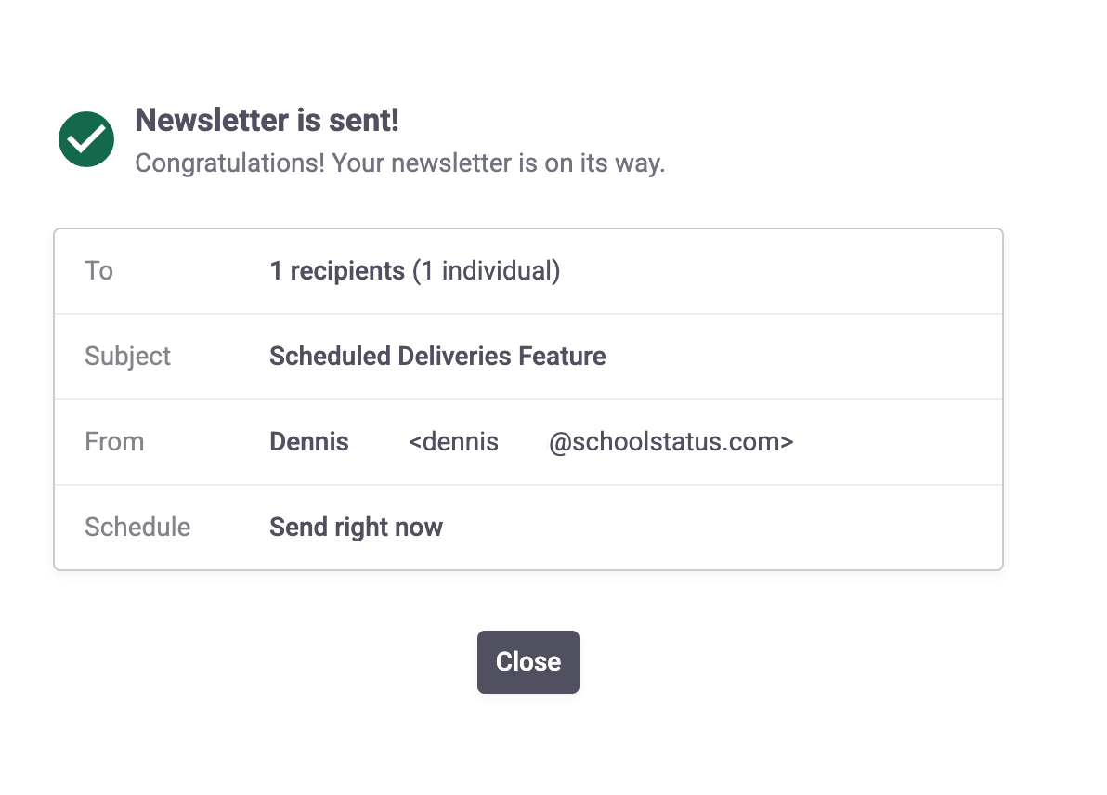Click the "Newsletter is sent!" heading
The height and width of the screenshot is (795, 1107).
coord(267,121)
